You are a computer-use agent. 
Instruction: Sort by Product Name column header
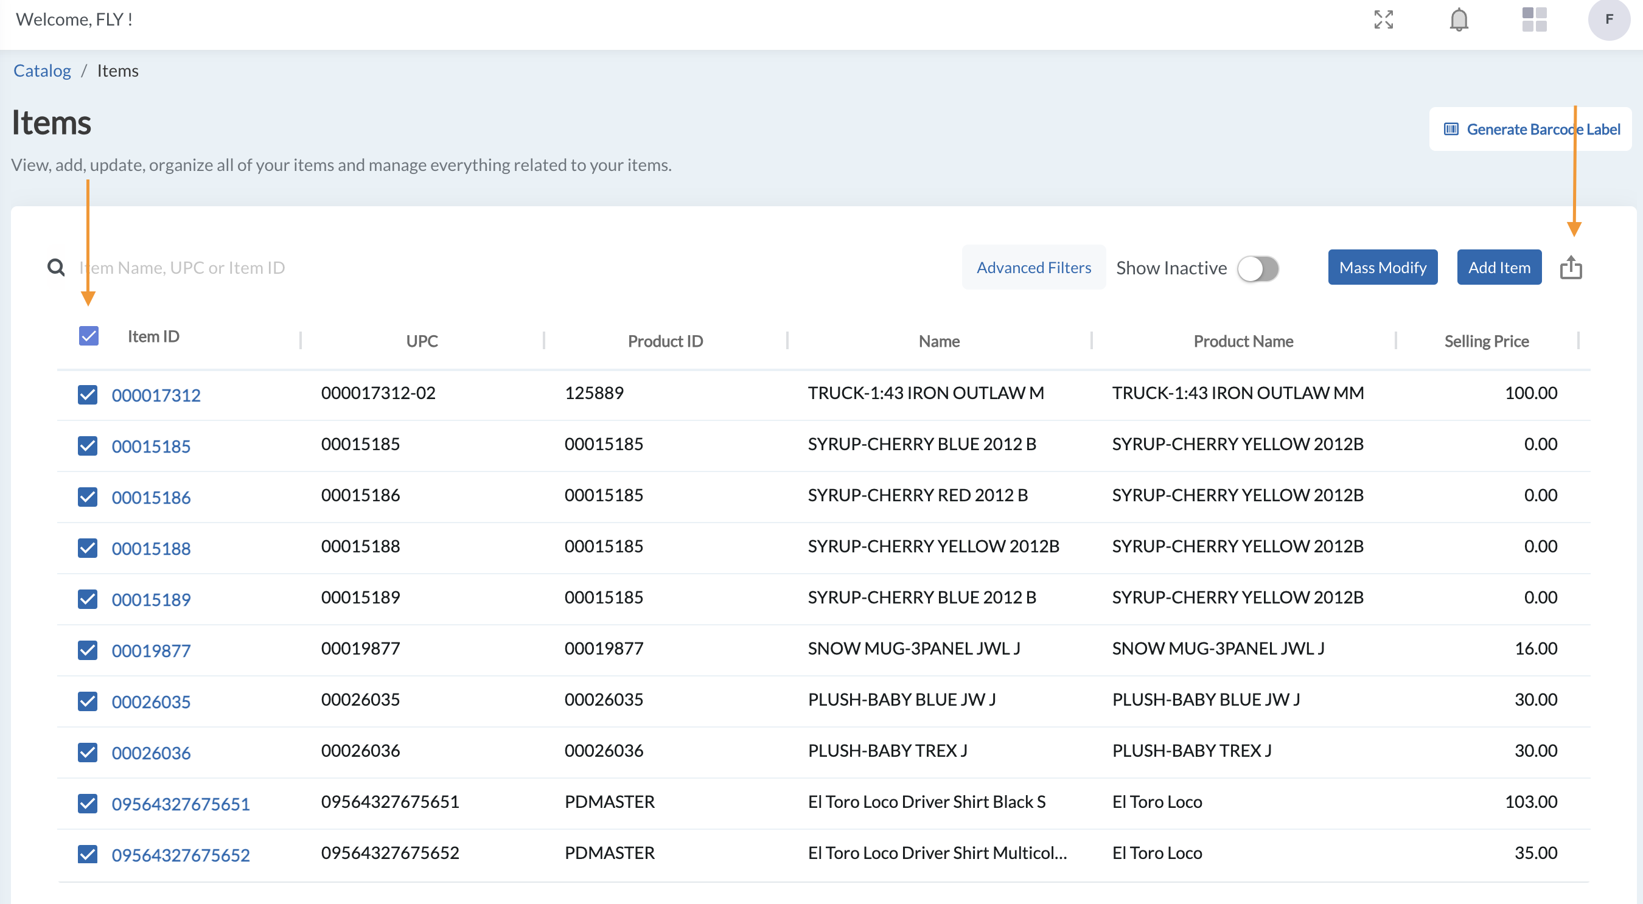1243,341
